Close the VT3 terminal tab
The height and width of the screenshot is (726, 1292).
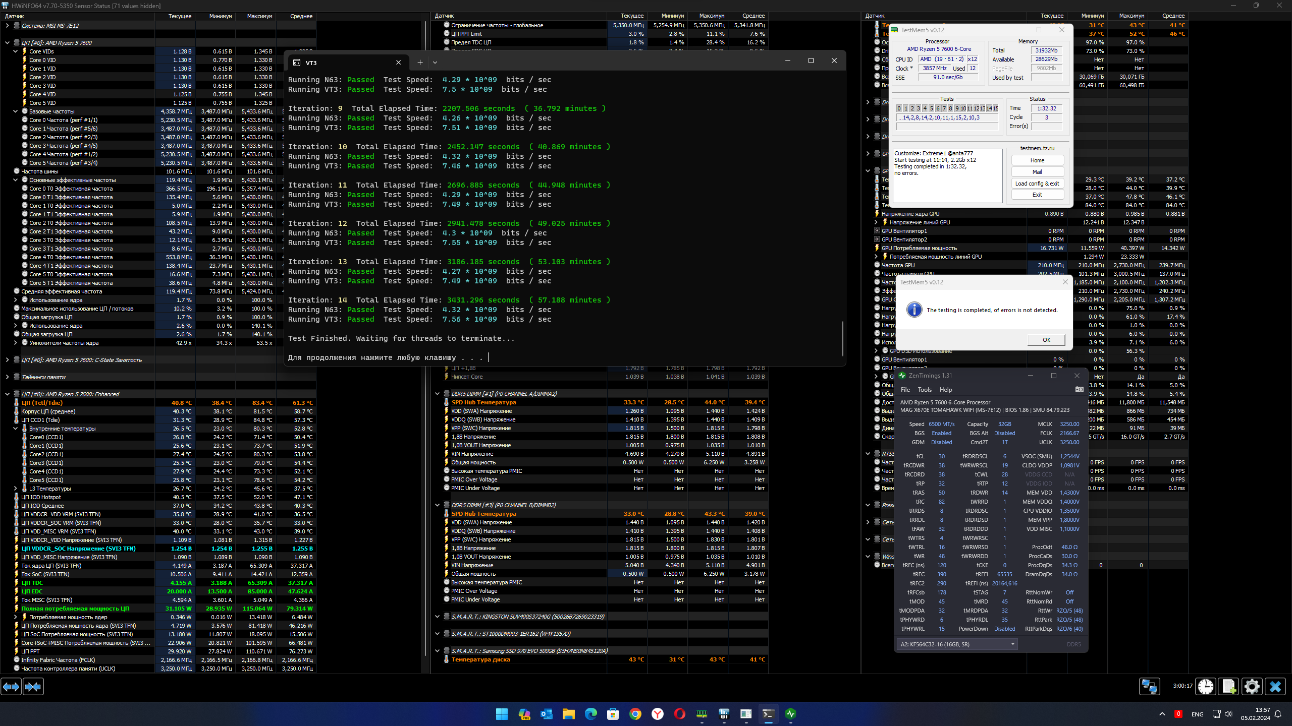tap(399, 63)
